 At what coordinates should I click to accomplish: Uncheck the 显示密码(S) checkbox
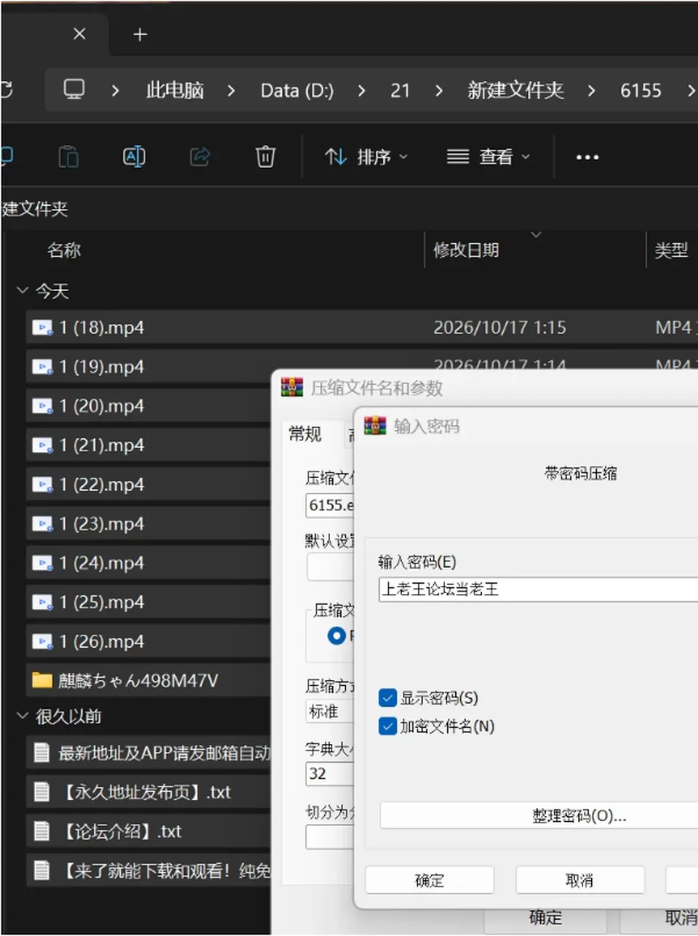pos(388,698)
